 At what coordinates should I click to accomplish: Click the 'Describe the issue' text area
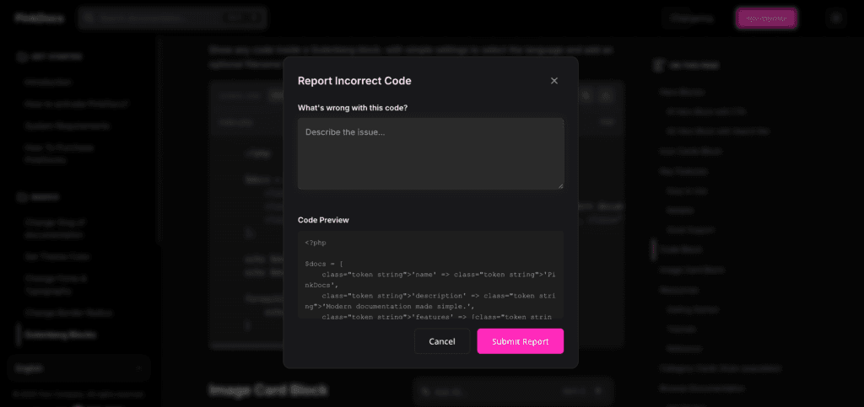(430, 153)
